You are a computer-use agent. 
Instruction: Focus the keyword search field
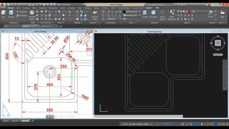[159, 5]
